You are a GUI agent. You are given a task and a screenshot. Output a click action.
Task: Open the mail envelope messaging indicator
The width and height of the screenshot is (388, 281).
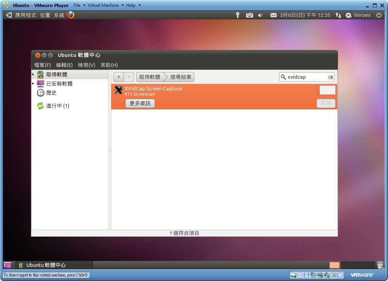click(274, 15)
